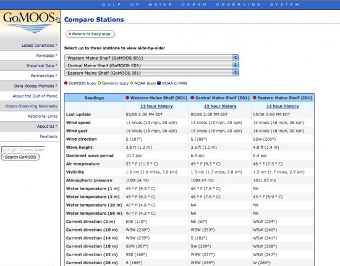Open the Eastern Maine Shelf station dropdown
340x266 pixels.
151,73
